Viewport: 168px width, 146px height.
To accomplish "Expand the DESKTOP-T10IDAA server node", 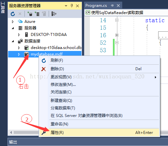I will (x=19, y=35).
